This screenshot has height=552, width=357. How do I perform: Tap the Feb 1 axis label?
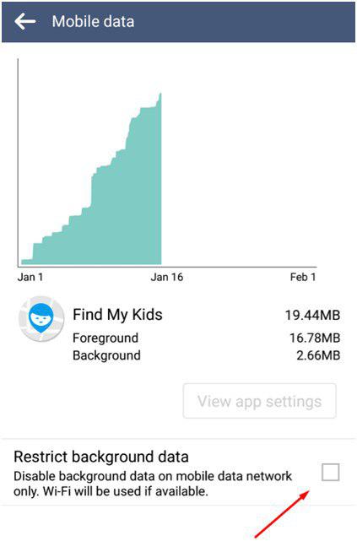(x=303, y=277)
